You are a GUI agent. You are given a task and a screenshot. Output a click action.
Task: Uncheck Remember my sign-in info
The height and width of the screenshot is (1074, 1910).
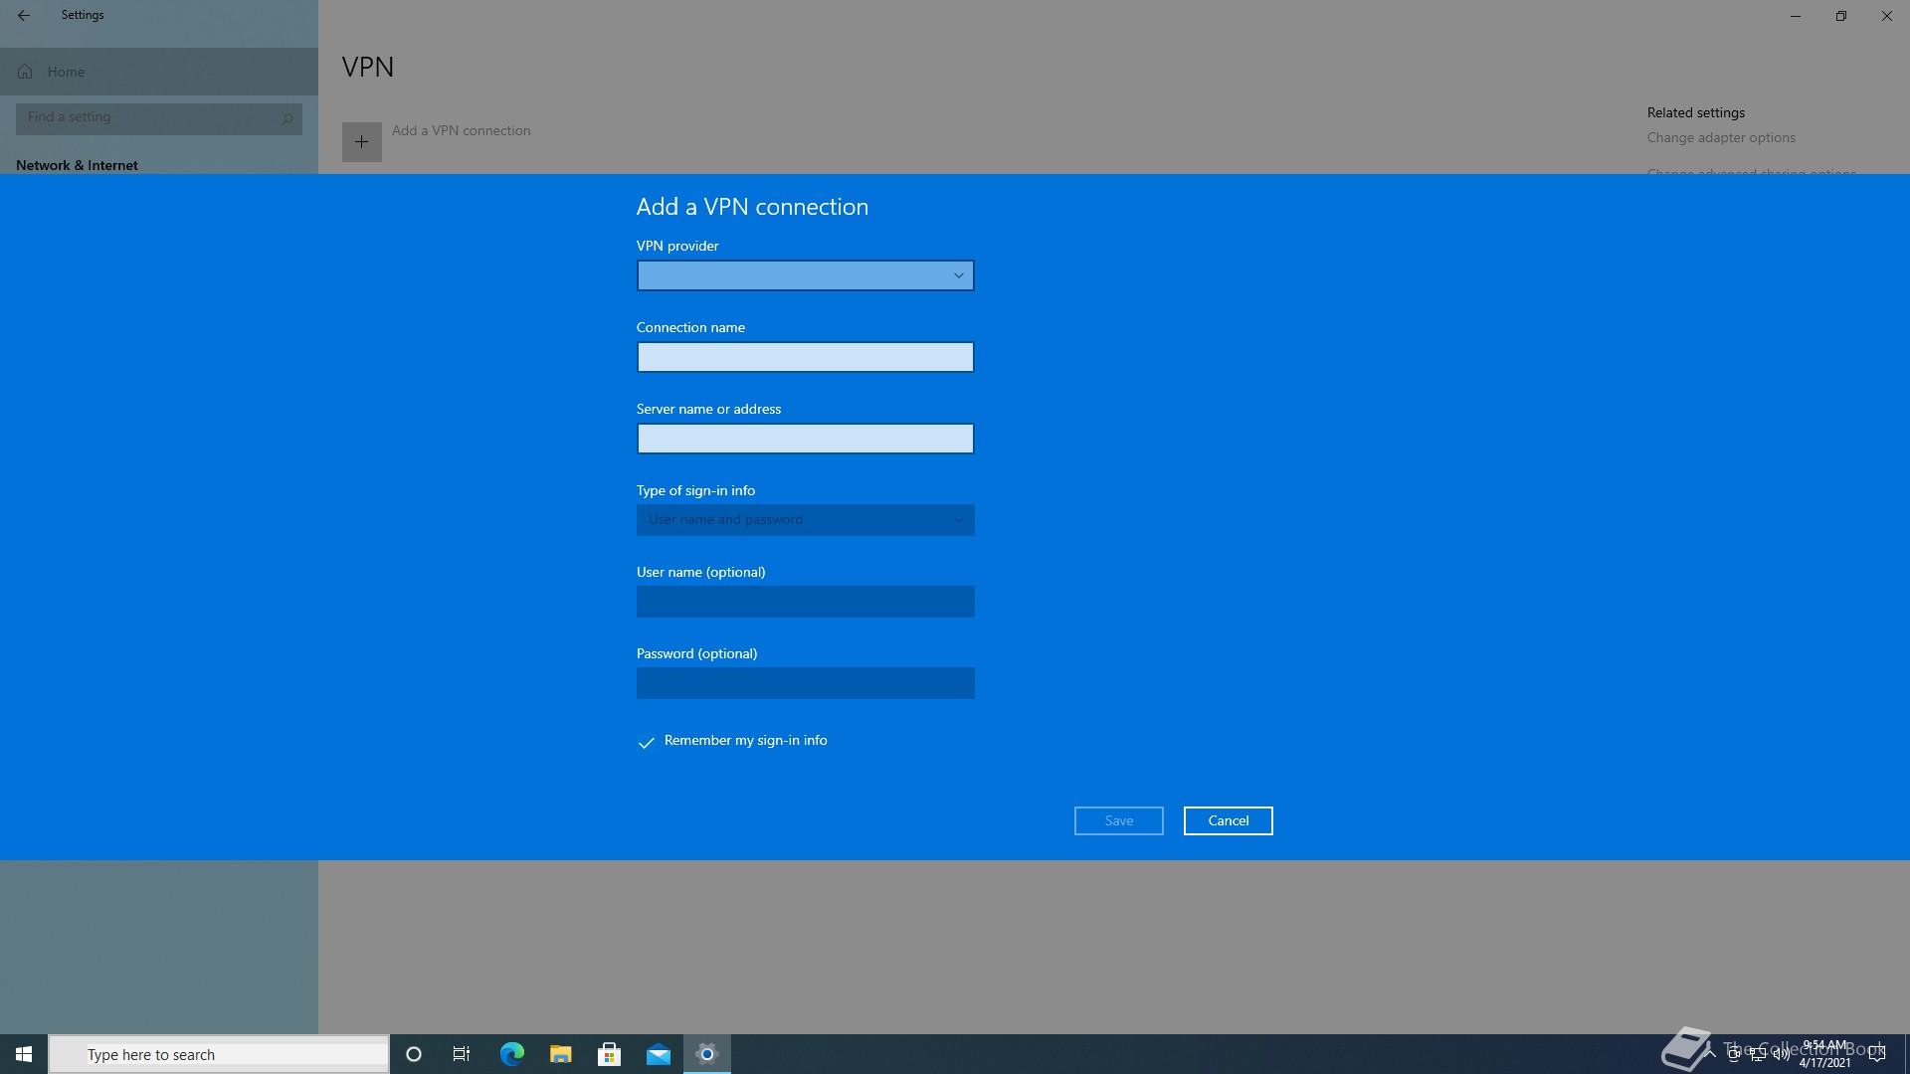point(647,742)
